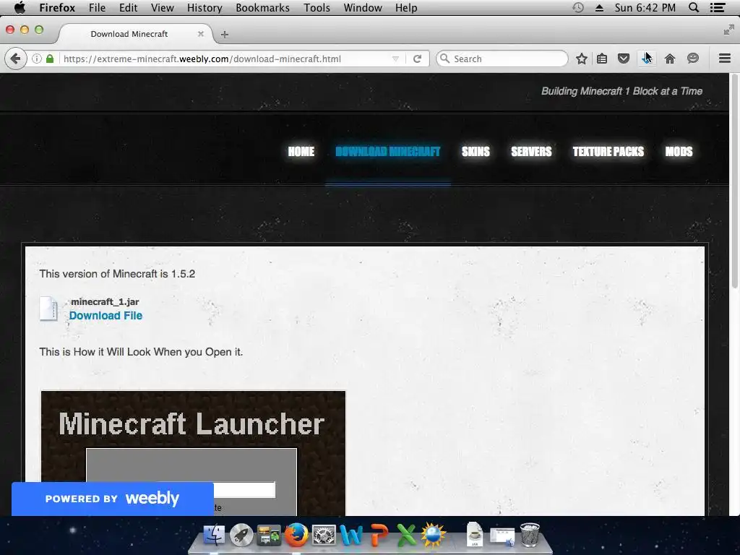Select DOWNLOAD MINECRAFT navigation link
740x555 pixels.
(387, 152)
